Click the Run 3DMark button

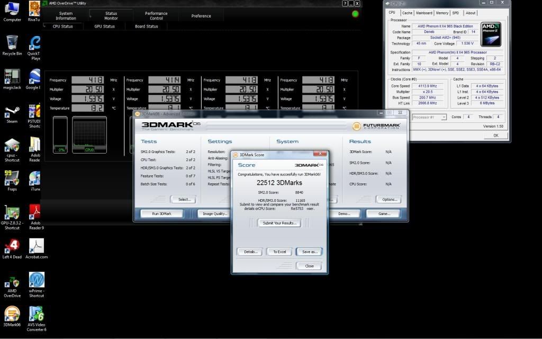tap(161, 214)
